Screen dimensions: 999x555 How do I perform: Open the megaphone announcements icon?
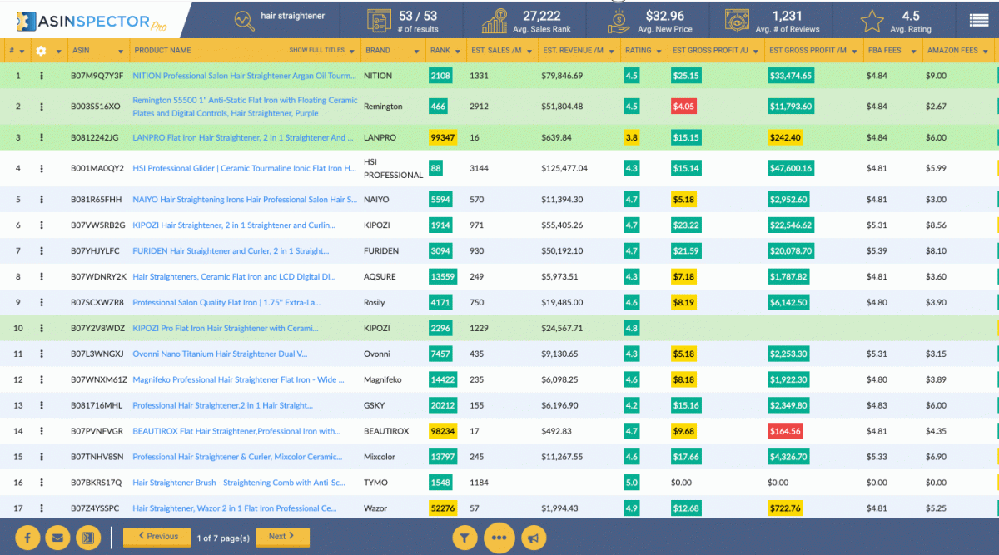point(534,538)
